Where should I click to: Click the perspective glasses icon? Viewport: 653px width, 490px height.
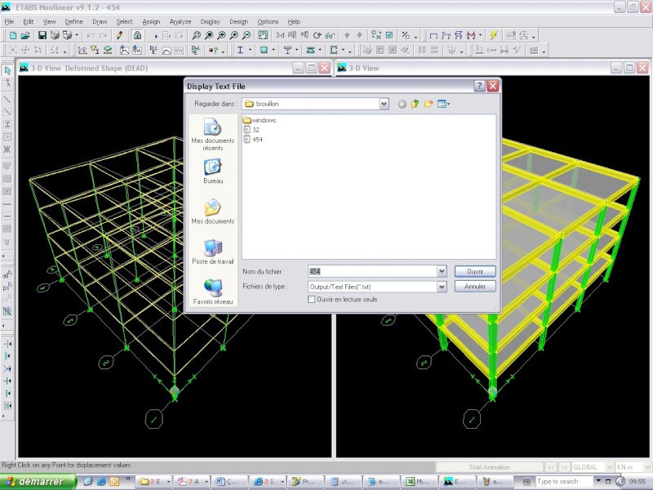330,36
